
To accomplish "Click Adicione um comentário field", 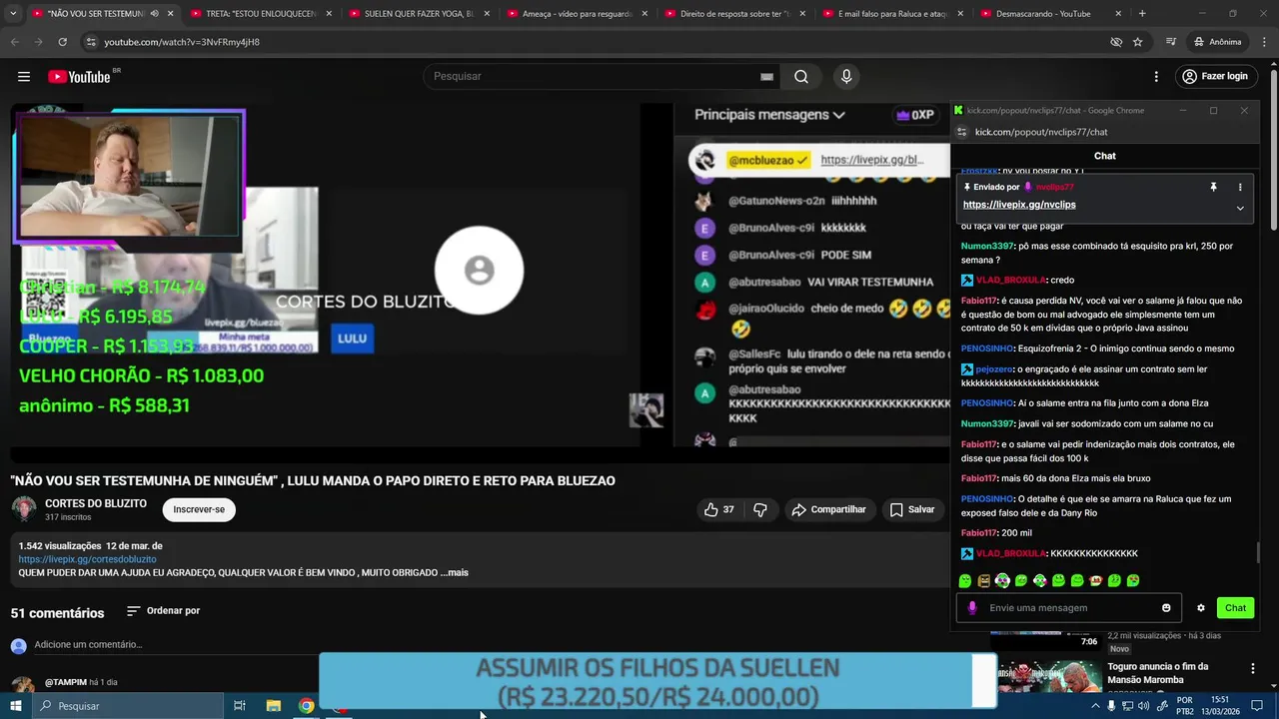I will pos(88,645).
